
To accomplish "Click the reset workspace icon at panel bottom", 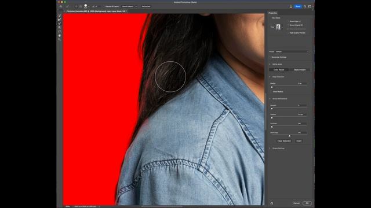I will click(272, 203).
